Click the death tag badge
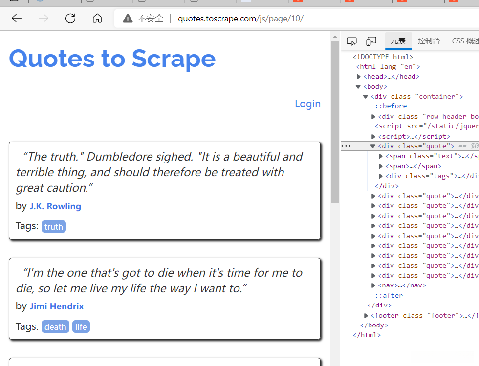Viewport: 479px width, 366px height. coord(55,326)
